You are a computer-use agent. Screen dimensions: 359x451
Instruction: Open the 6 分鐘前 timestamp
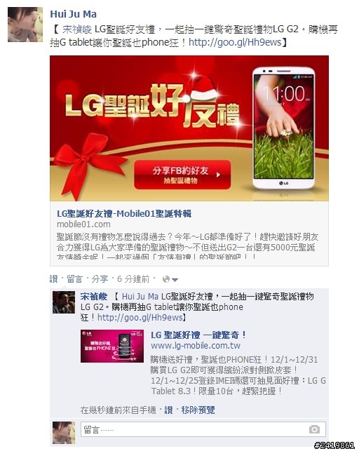pos(133,278)
